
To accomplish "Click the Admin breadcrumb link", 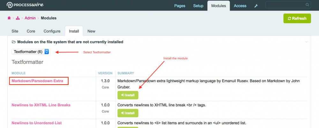I will coord(30,18).
